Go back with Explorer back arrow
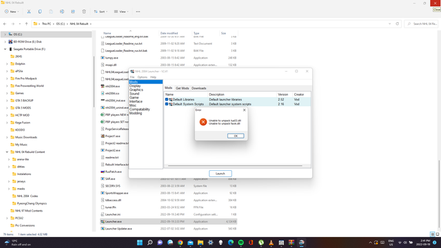Viewport: 441px width, 248px height. (5, 24)
